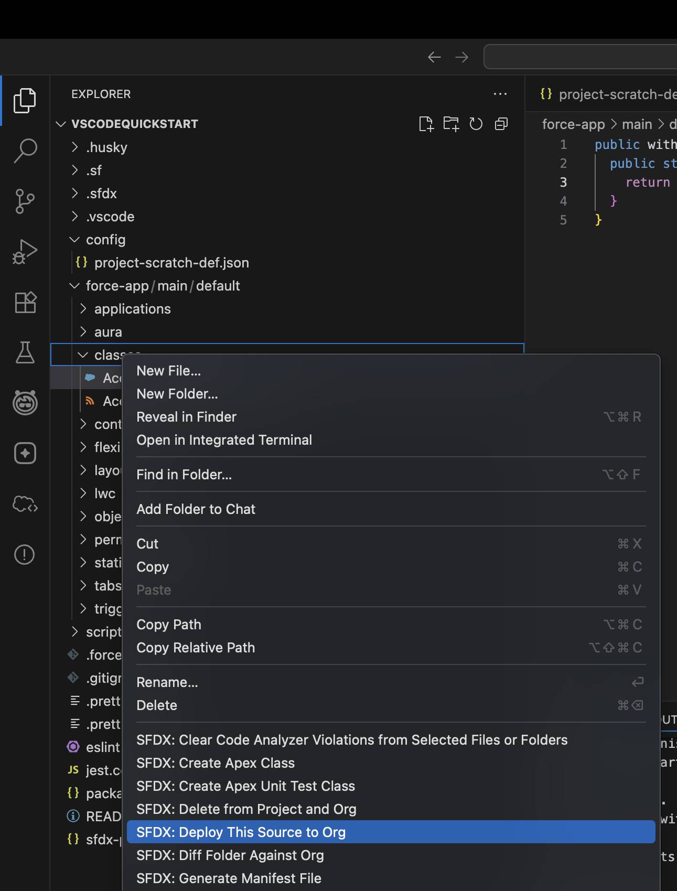Choose Copy from context menu

click(x=391, y=567)
